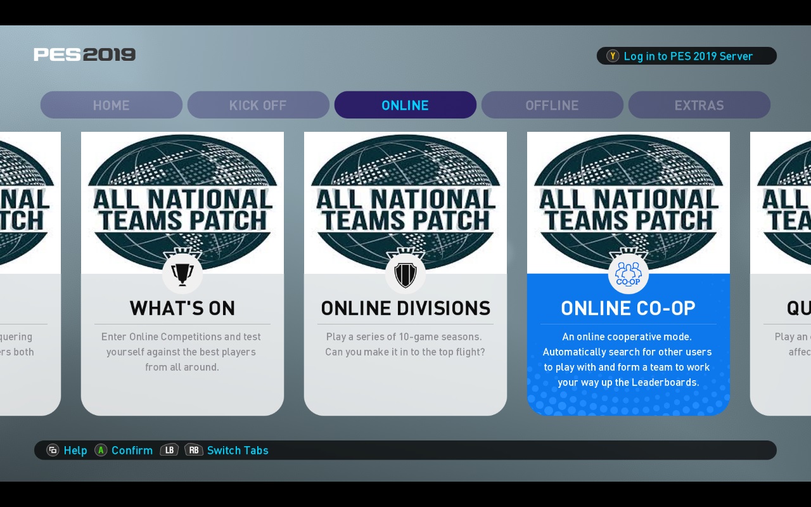Click the shield icon on Online Divisions card
The width and height of the screenshot is (811, 507).
[x=405, y=274]
